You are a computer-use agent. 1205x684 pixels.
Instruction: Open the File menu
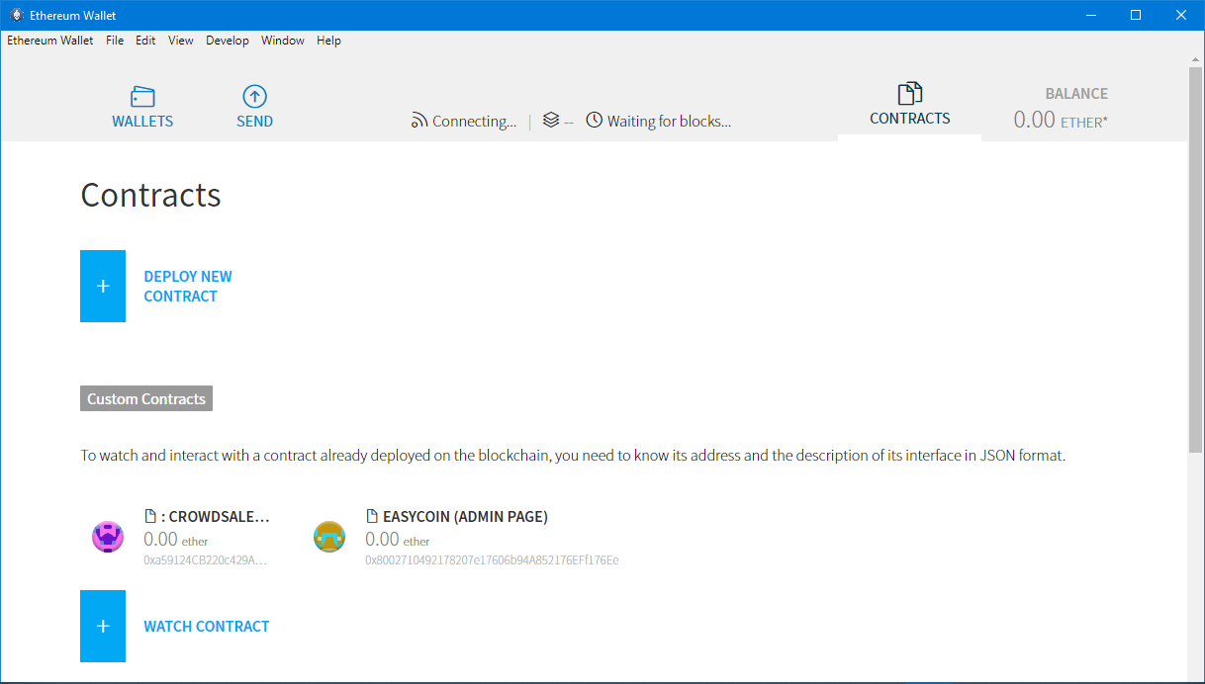coord(115,41)
